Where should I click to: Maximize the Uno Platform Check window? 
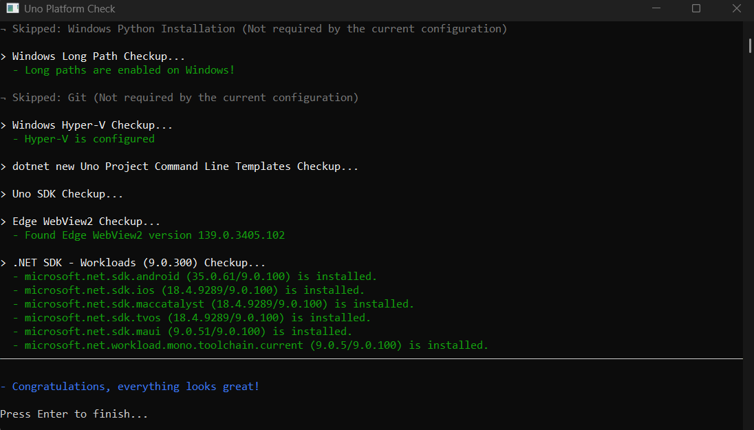tap(696, 9)
